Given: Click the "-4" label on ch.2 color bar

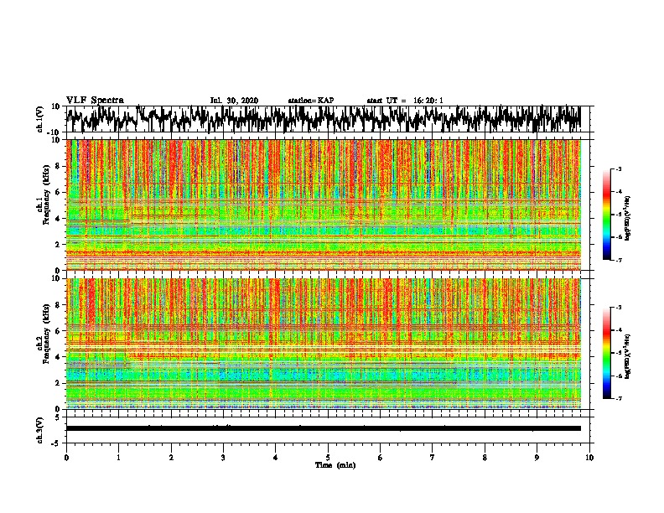Looking at the screenshot, I should (618, 330).
